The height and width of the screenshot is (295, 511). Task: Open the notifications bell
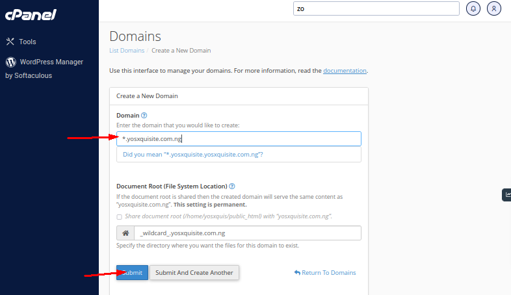(473, 9)
